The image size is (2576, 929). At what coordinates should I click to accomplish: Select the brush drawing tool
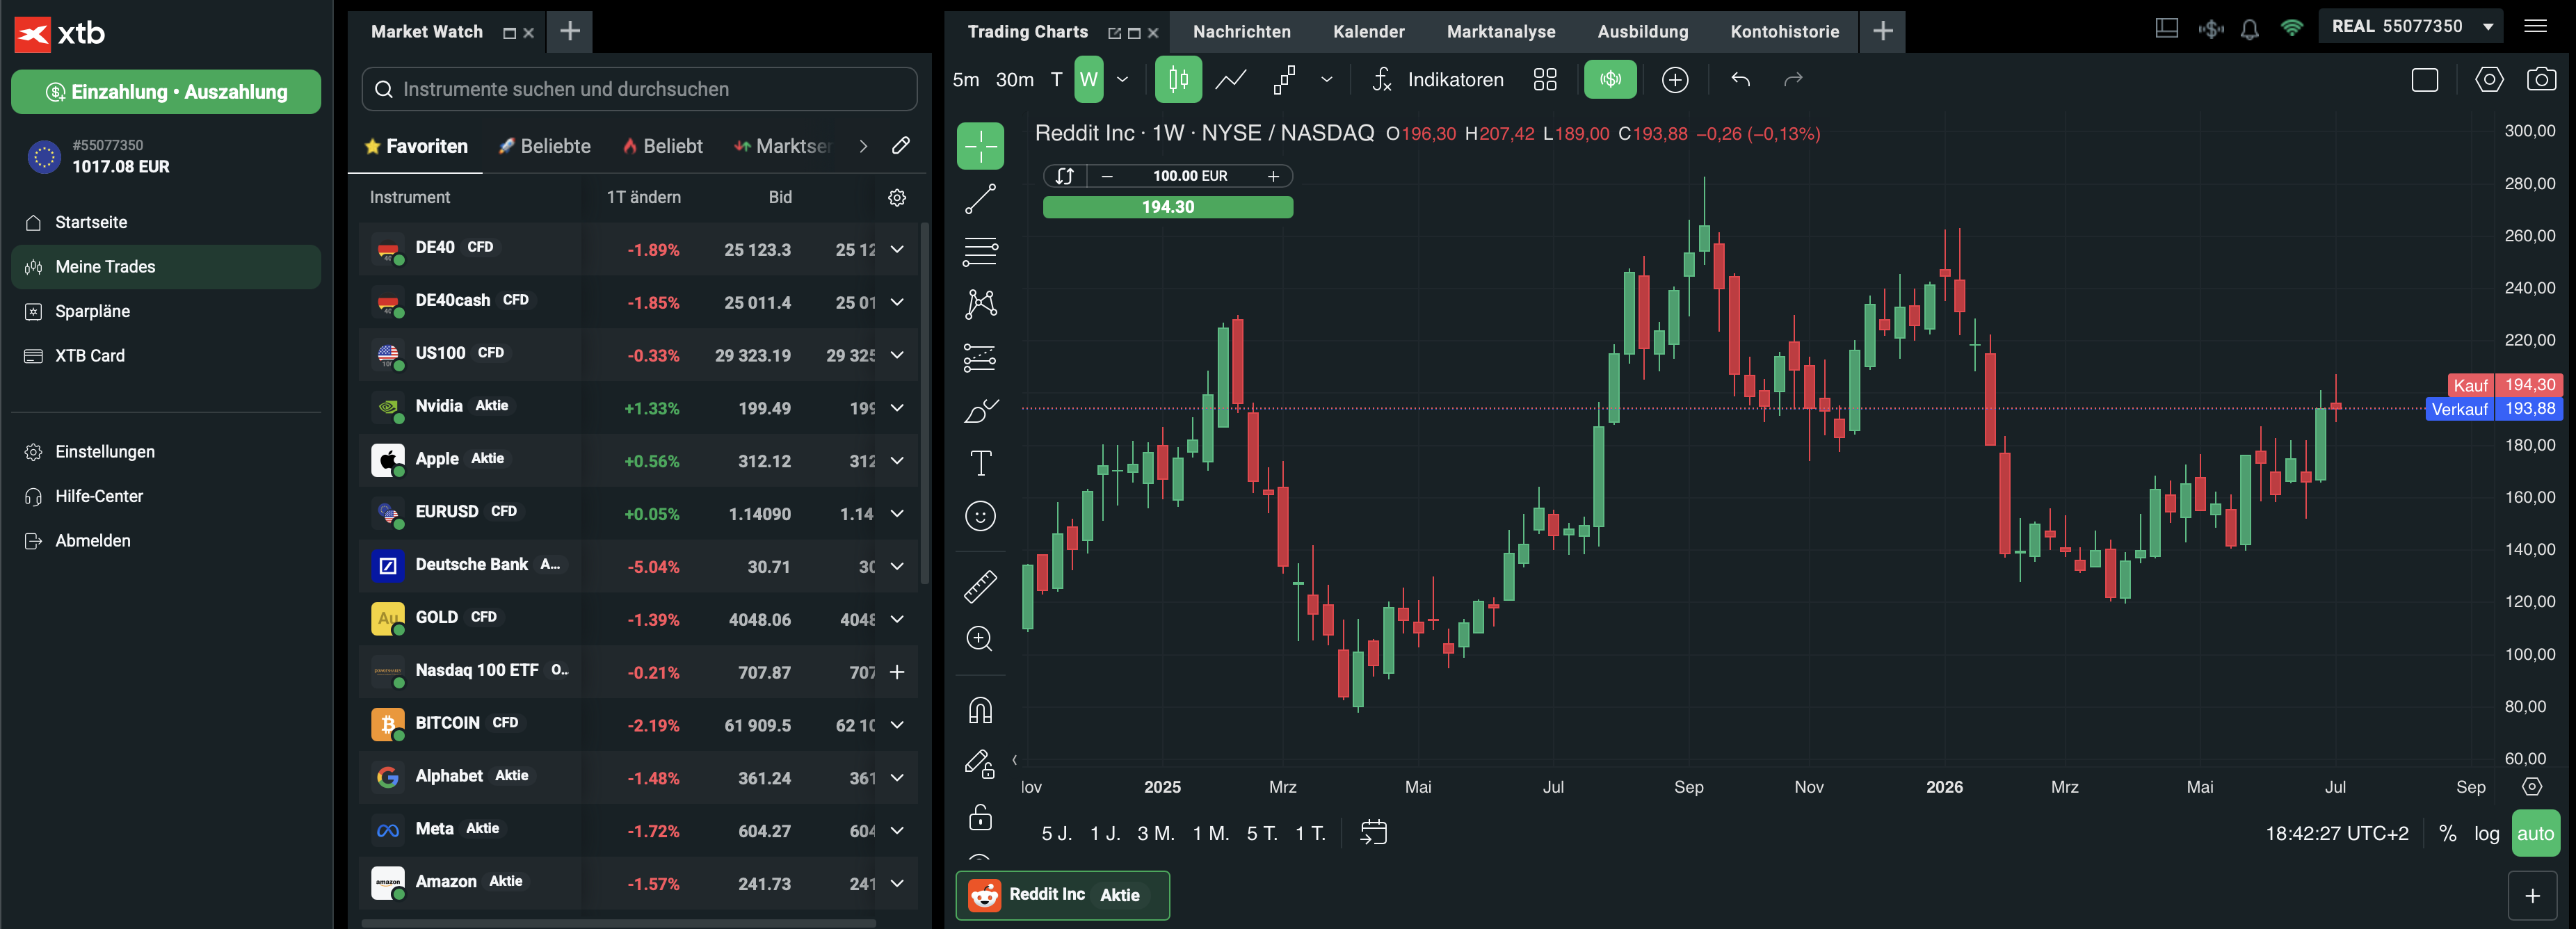[980, 411]
